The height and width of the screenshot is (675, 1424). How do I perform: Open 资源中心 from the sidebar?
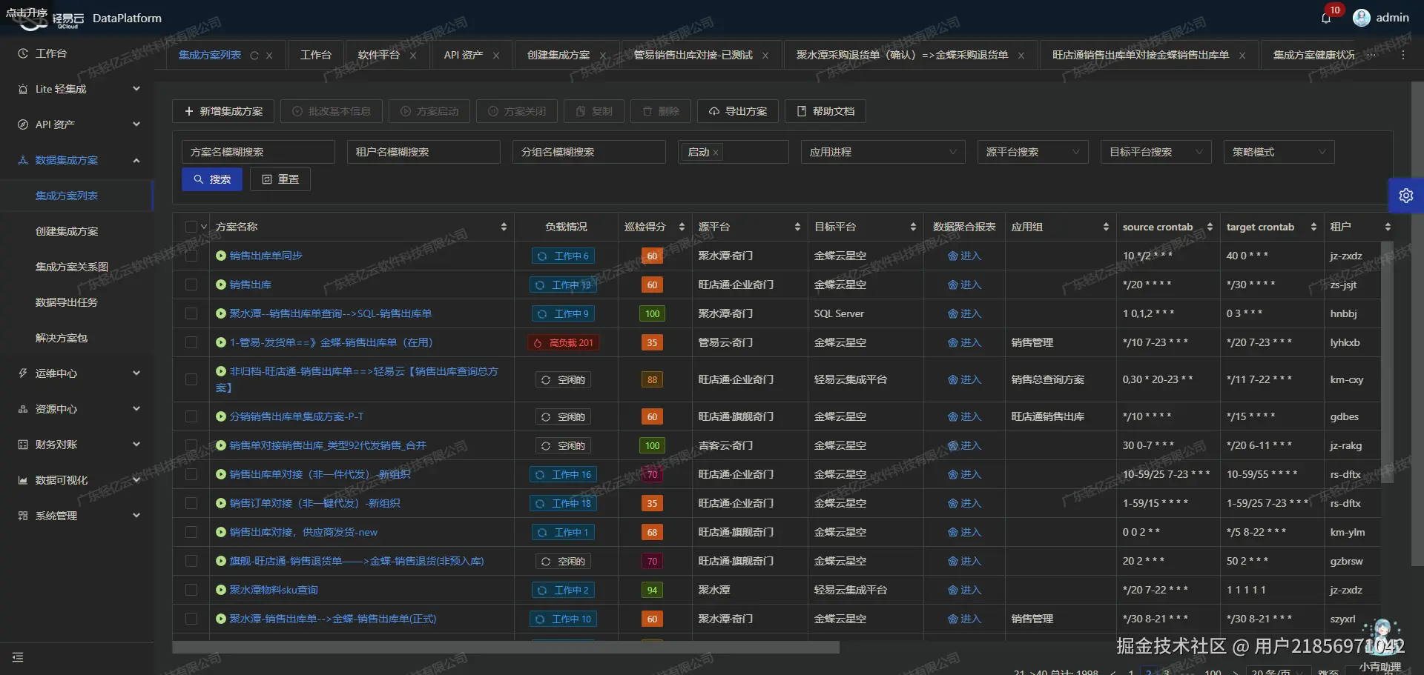click(55, 408)
